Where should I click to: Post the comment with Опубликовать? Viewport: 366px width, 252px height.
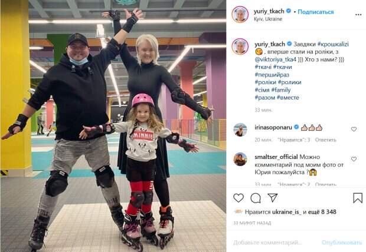(341, 243)
